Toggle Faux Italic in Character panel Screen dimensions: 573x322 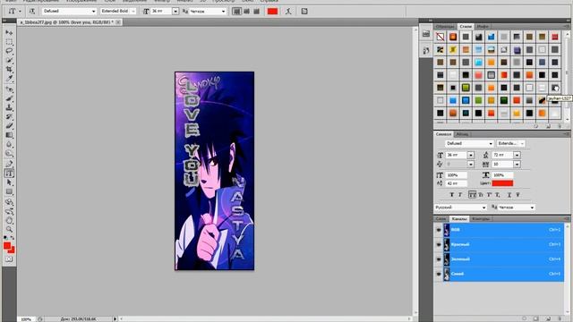click(460, 195)
